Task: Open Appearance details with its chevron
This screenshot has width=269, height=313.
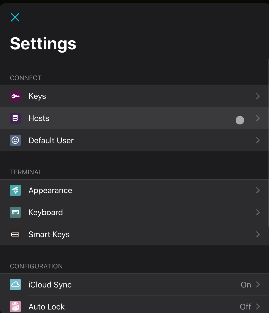Action: [258, 190]
